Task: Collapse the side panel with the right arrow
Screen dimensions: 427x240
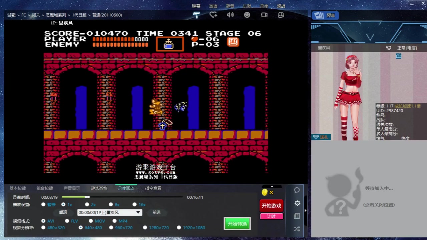Action: coord(305,210)
